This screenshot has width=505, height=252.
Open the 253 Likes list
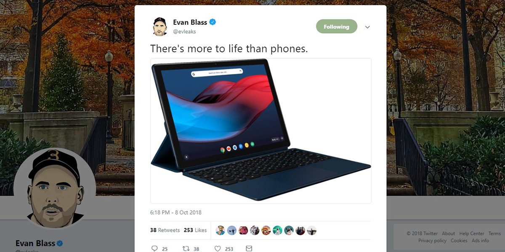pyautogui.click(x=195, y=230)
